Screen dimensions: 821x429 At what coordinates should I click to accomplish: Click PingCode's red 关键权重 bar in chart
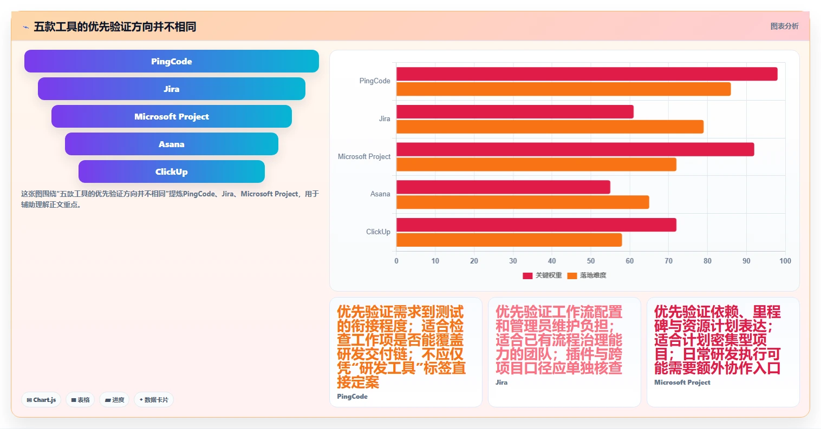(x=587, y=74)
